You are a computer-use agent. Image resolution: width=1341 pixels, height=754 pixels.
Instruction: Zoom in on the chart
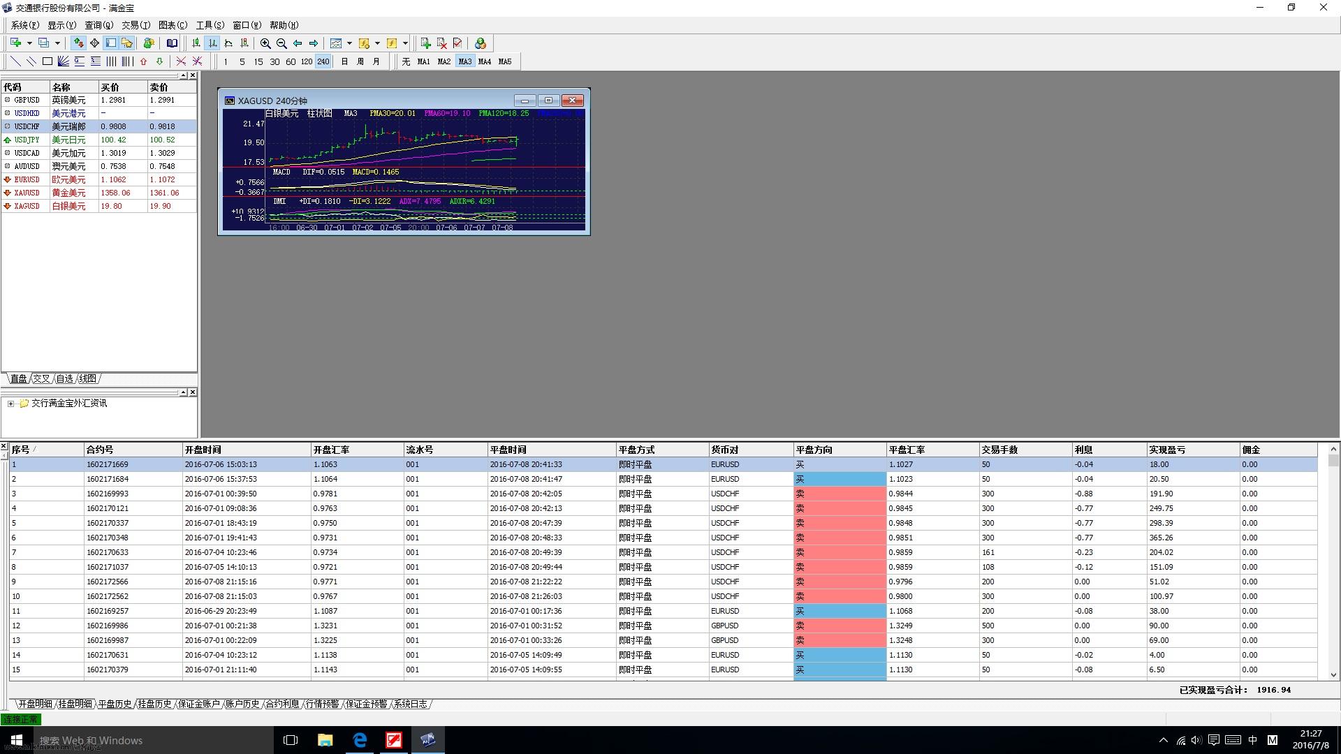tap(265, 43)
